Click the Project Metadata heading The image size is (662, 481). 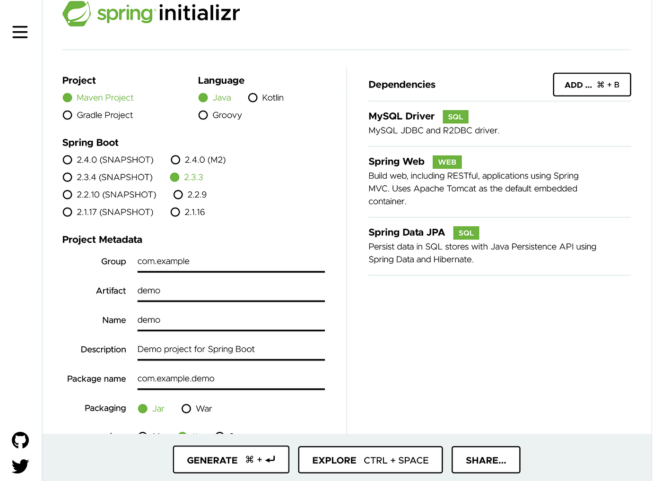click(x=102, y=240)
